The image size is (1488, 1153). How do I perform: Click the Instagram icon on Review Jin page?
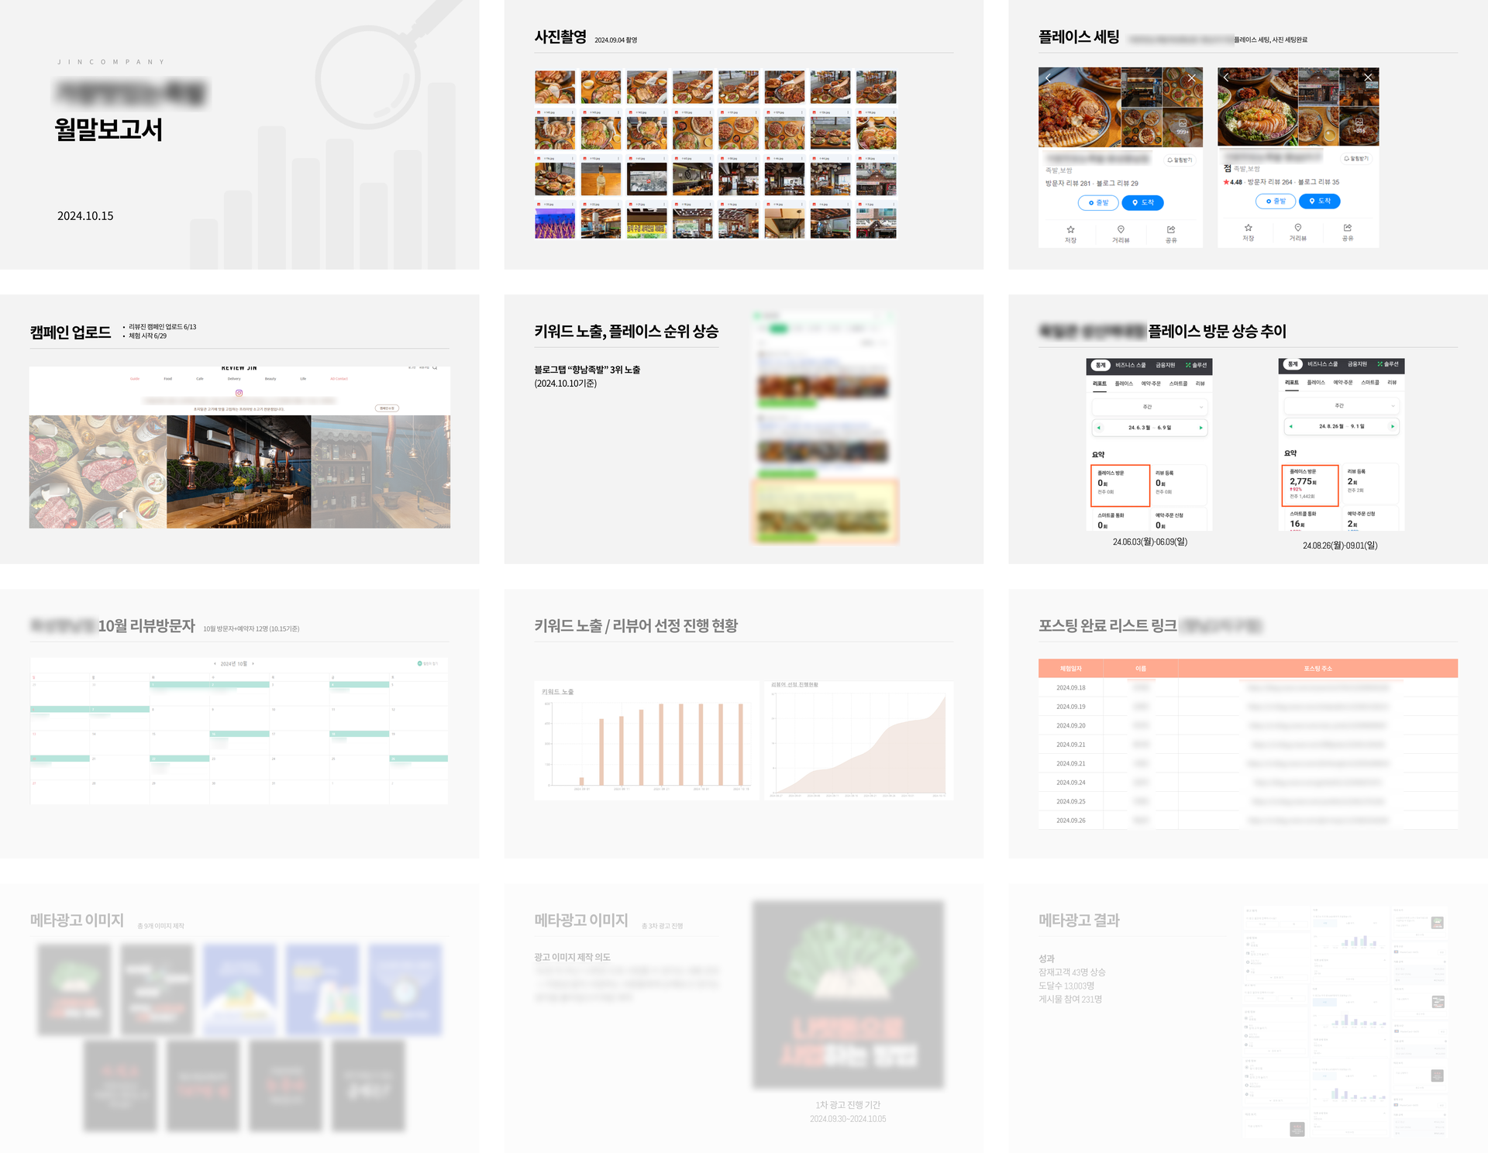239,393
